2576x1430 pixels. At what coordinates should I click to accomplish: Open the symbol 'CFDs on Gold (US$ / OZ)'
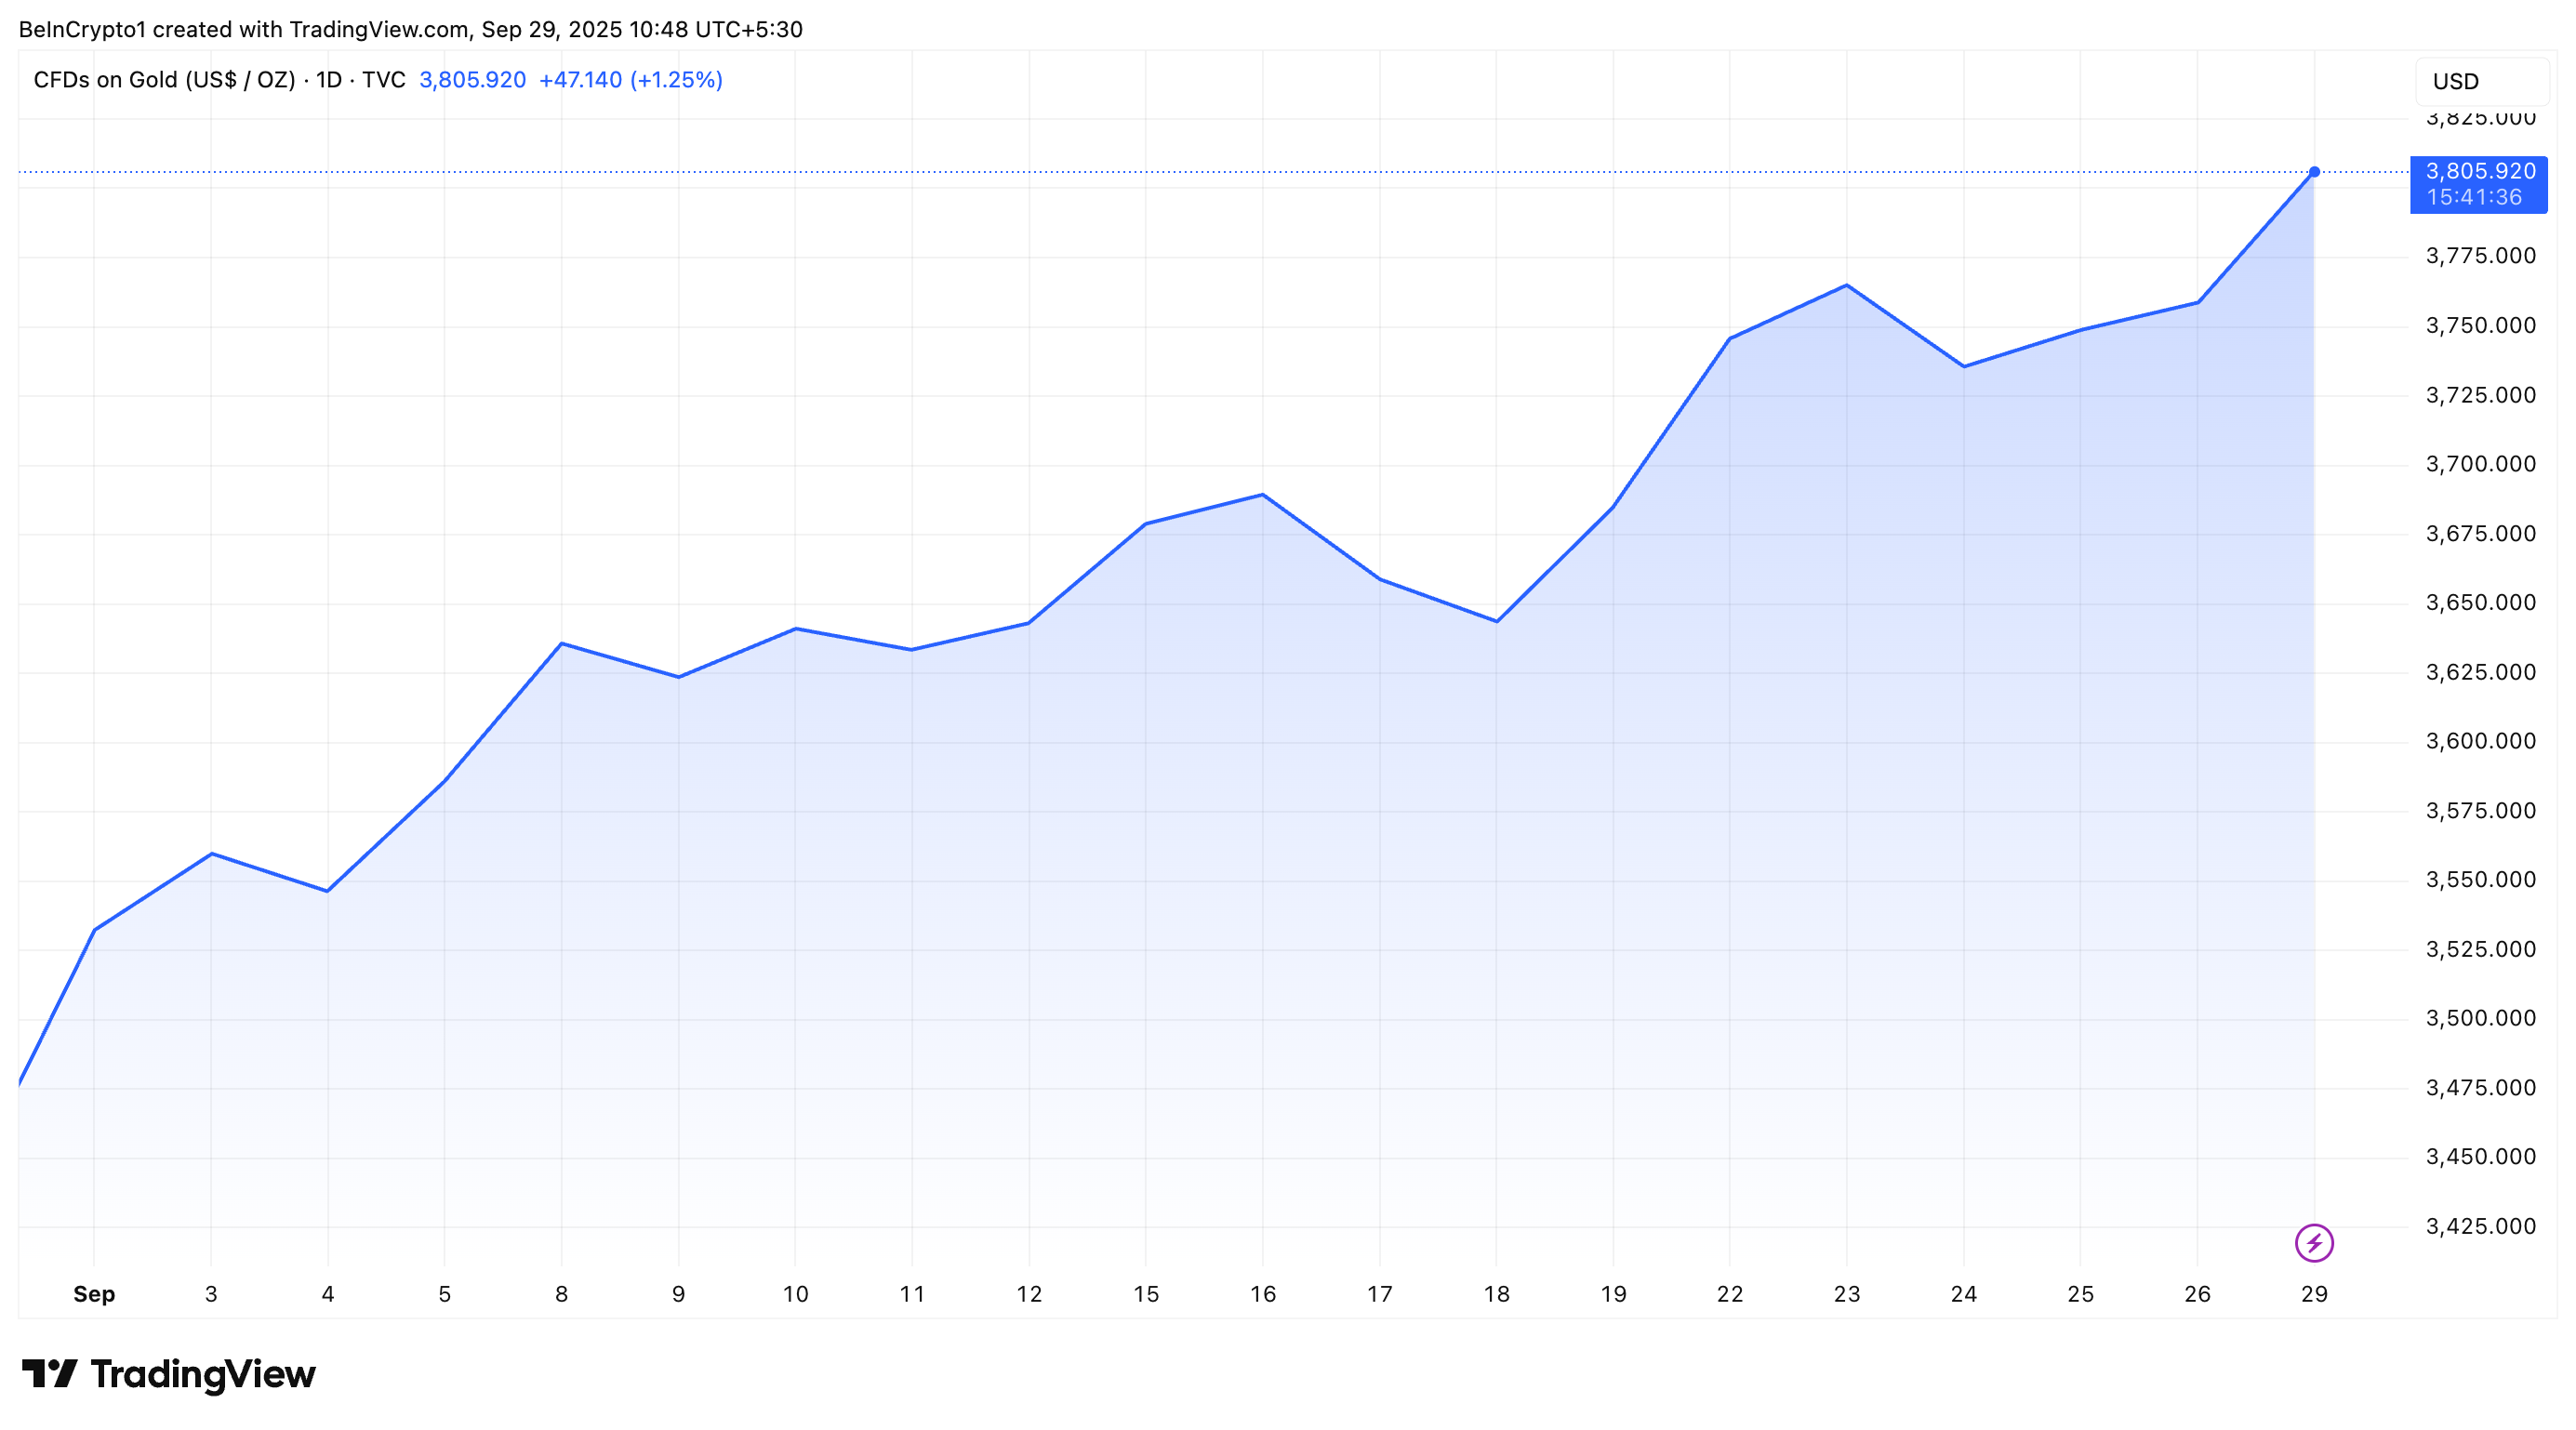coord(165,79)
